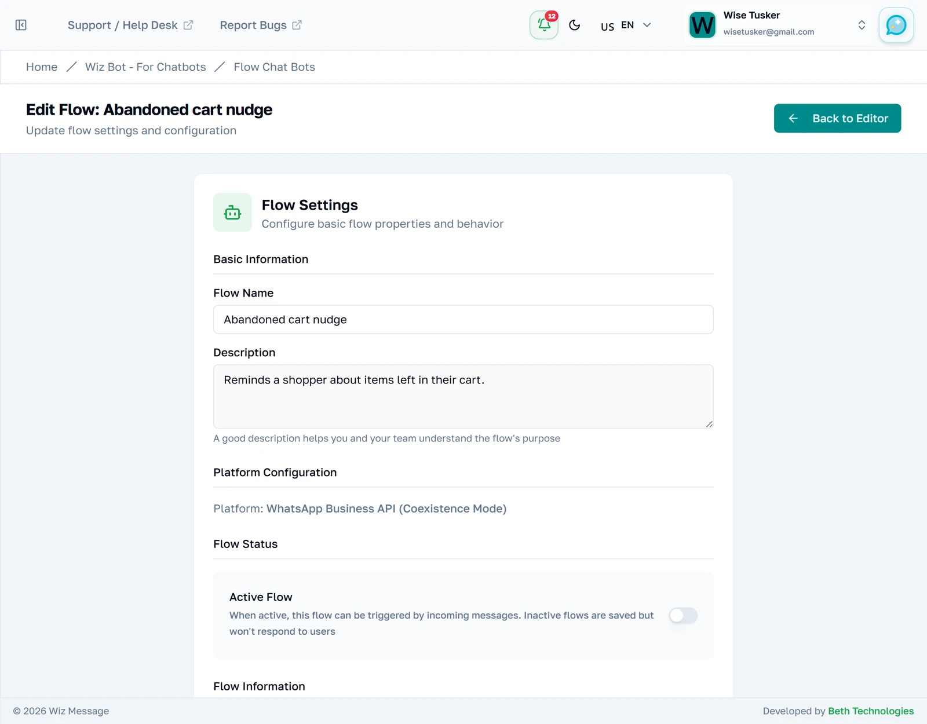Click the Wise Tusker W avatar
The image size is (927, 724).
point(702,25)
